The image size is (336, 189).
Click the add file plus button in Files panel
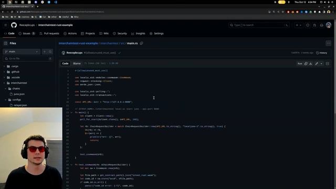click(45, 51)
